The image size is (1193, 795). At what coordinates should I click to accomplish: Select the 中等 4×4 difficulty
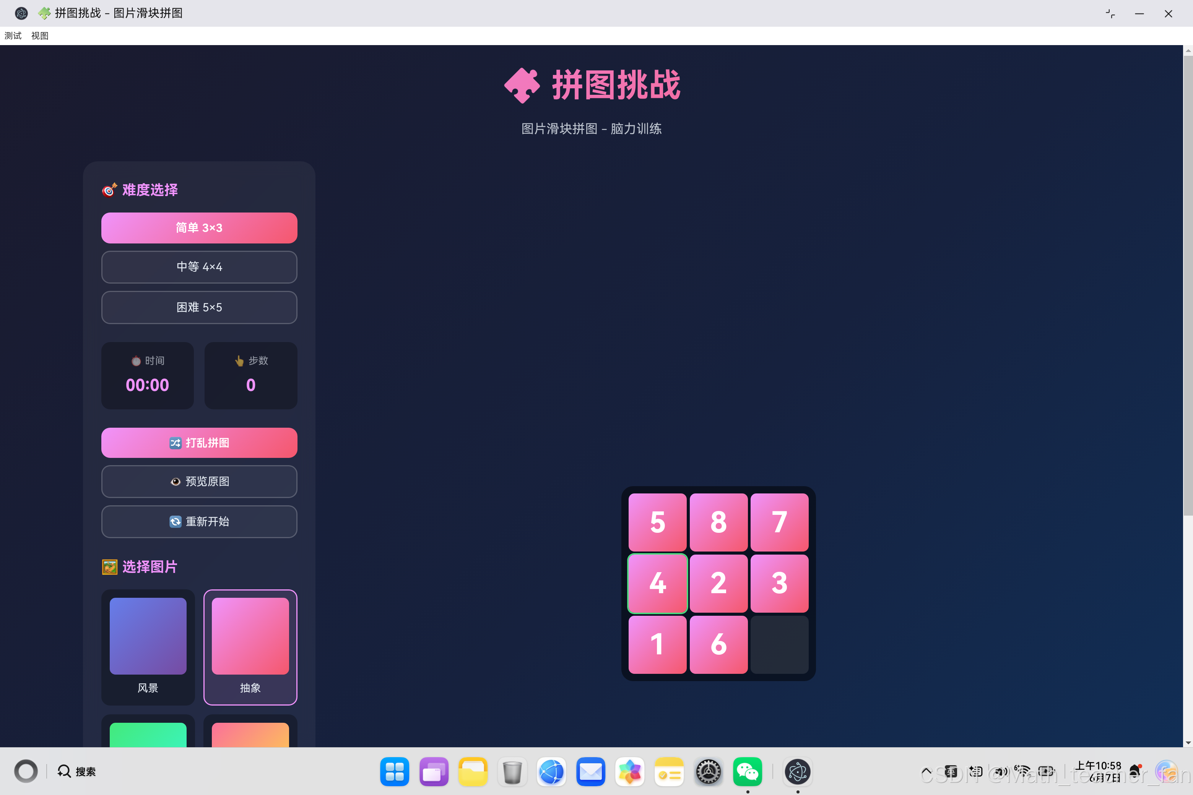(199, 267)
